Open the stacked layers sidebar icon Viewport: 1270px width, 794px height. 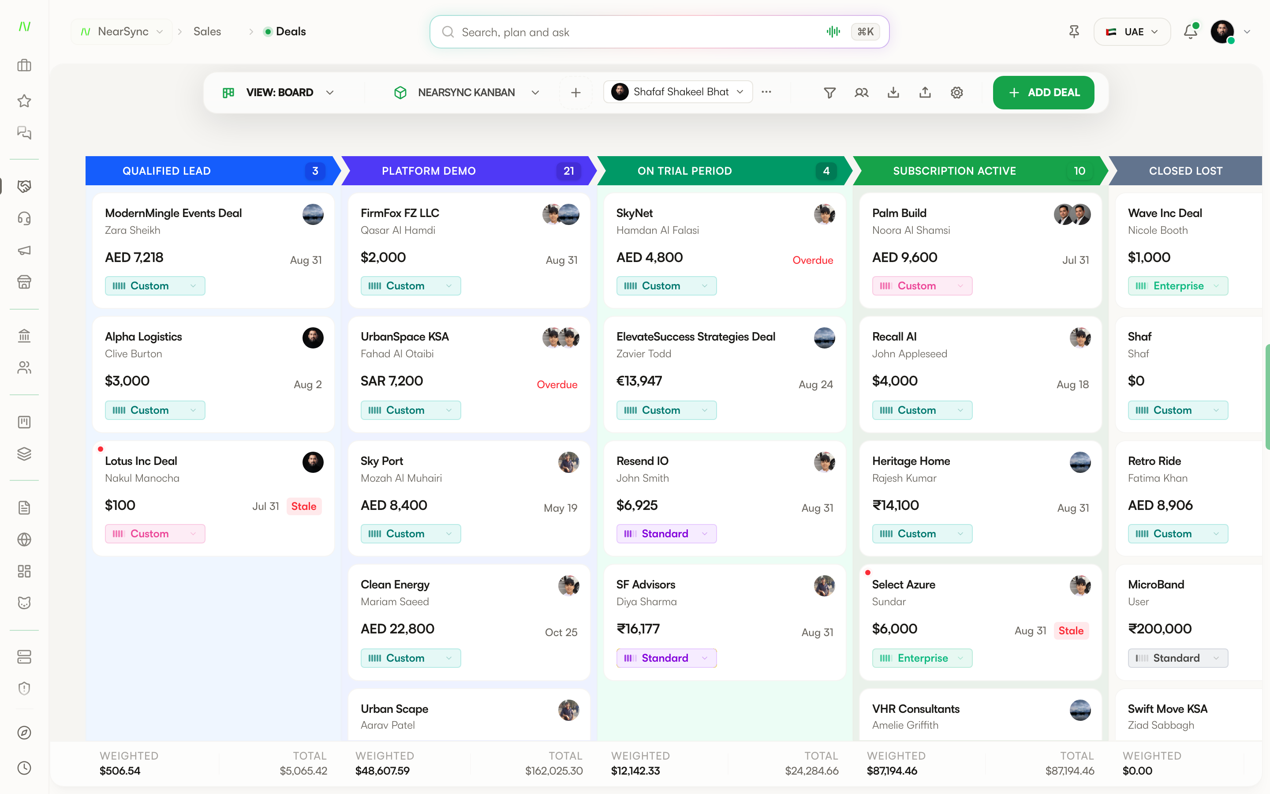pyautogui.click(x=24, y=454)
